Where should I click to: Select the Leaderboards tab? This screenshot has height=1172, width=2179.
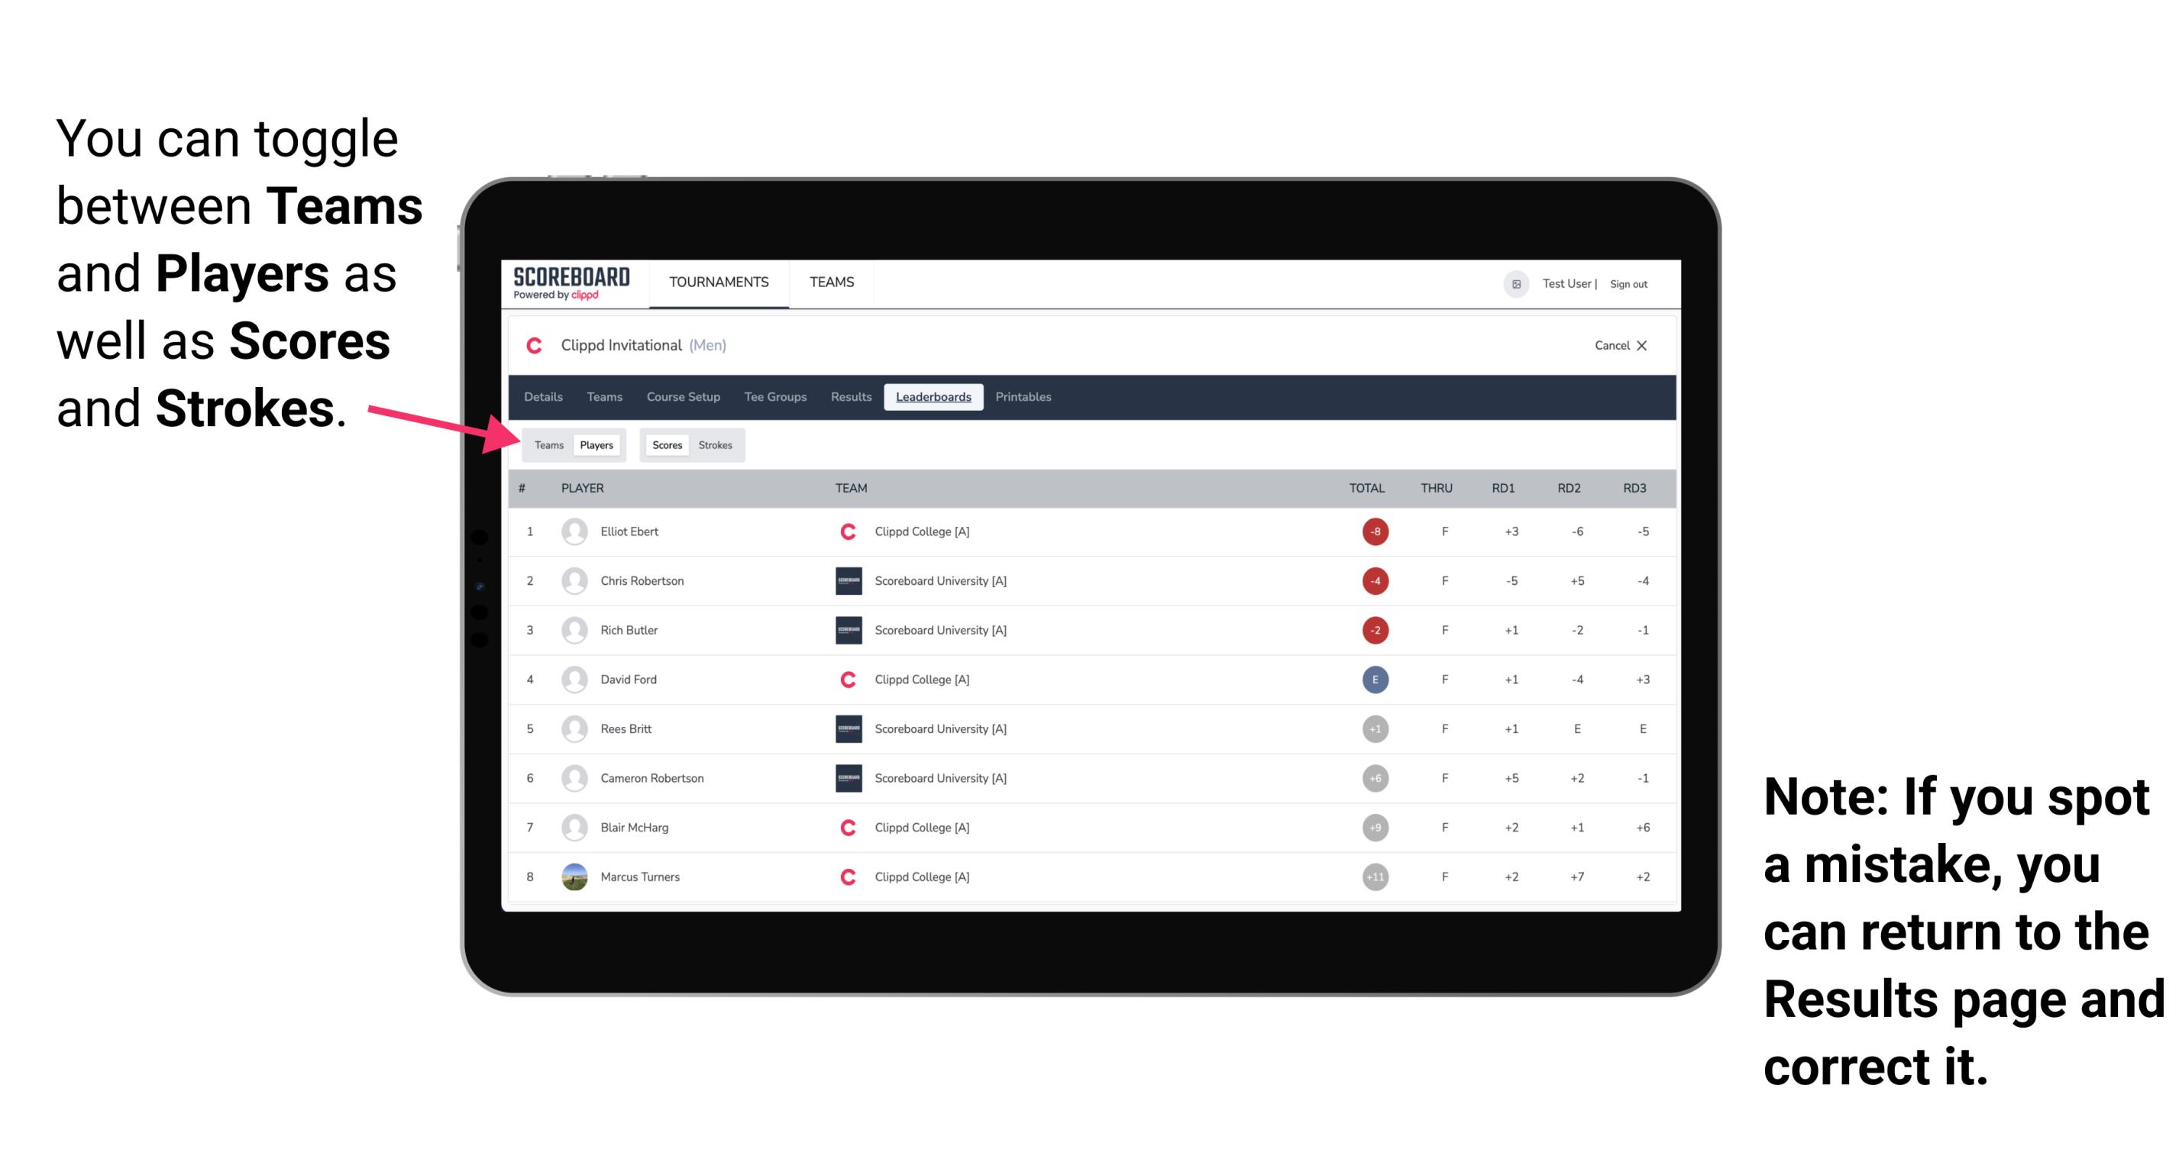(x=933, y=399)
